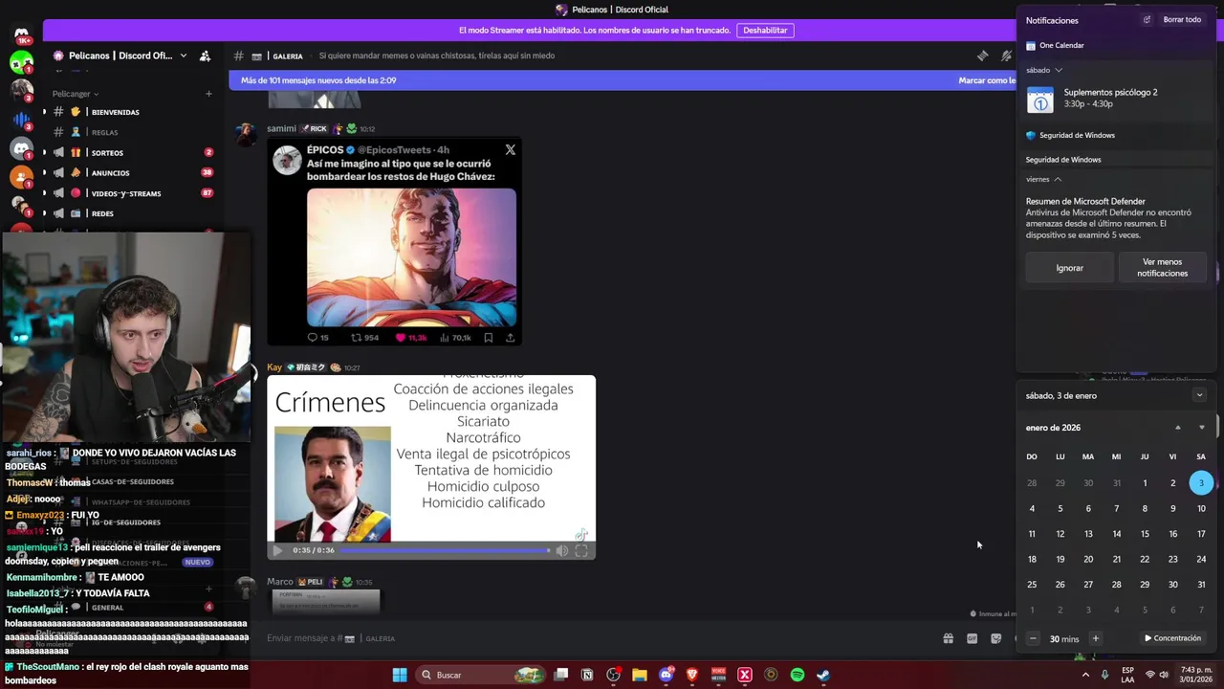
Task: Increase focus session minutes with plus
Action: coord(1095,639)
